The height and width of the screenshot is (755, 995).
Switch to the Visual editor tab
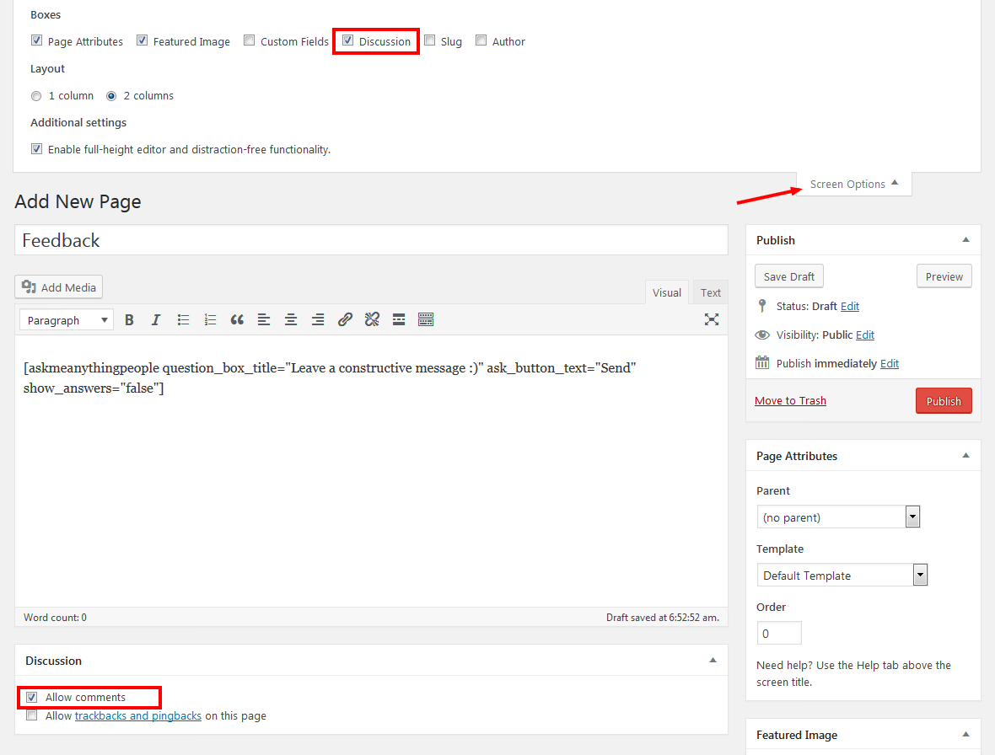click(666, 292)
